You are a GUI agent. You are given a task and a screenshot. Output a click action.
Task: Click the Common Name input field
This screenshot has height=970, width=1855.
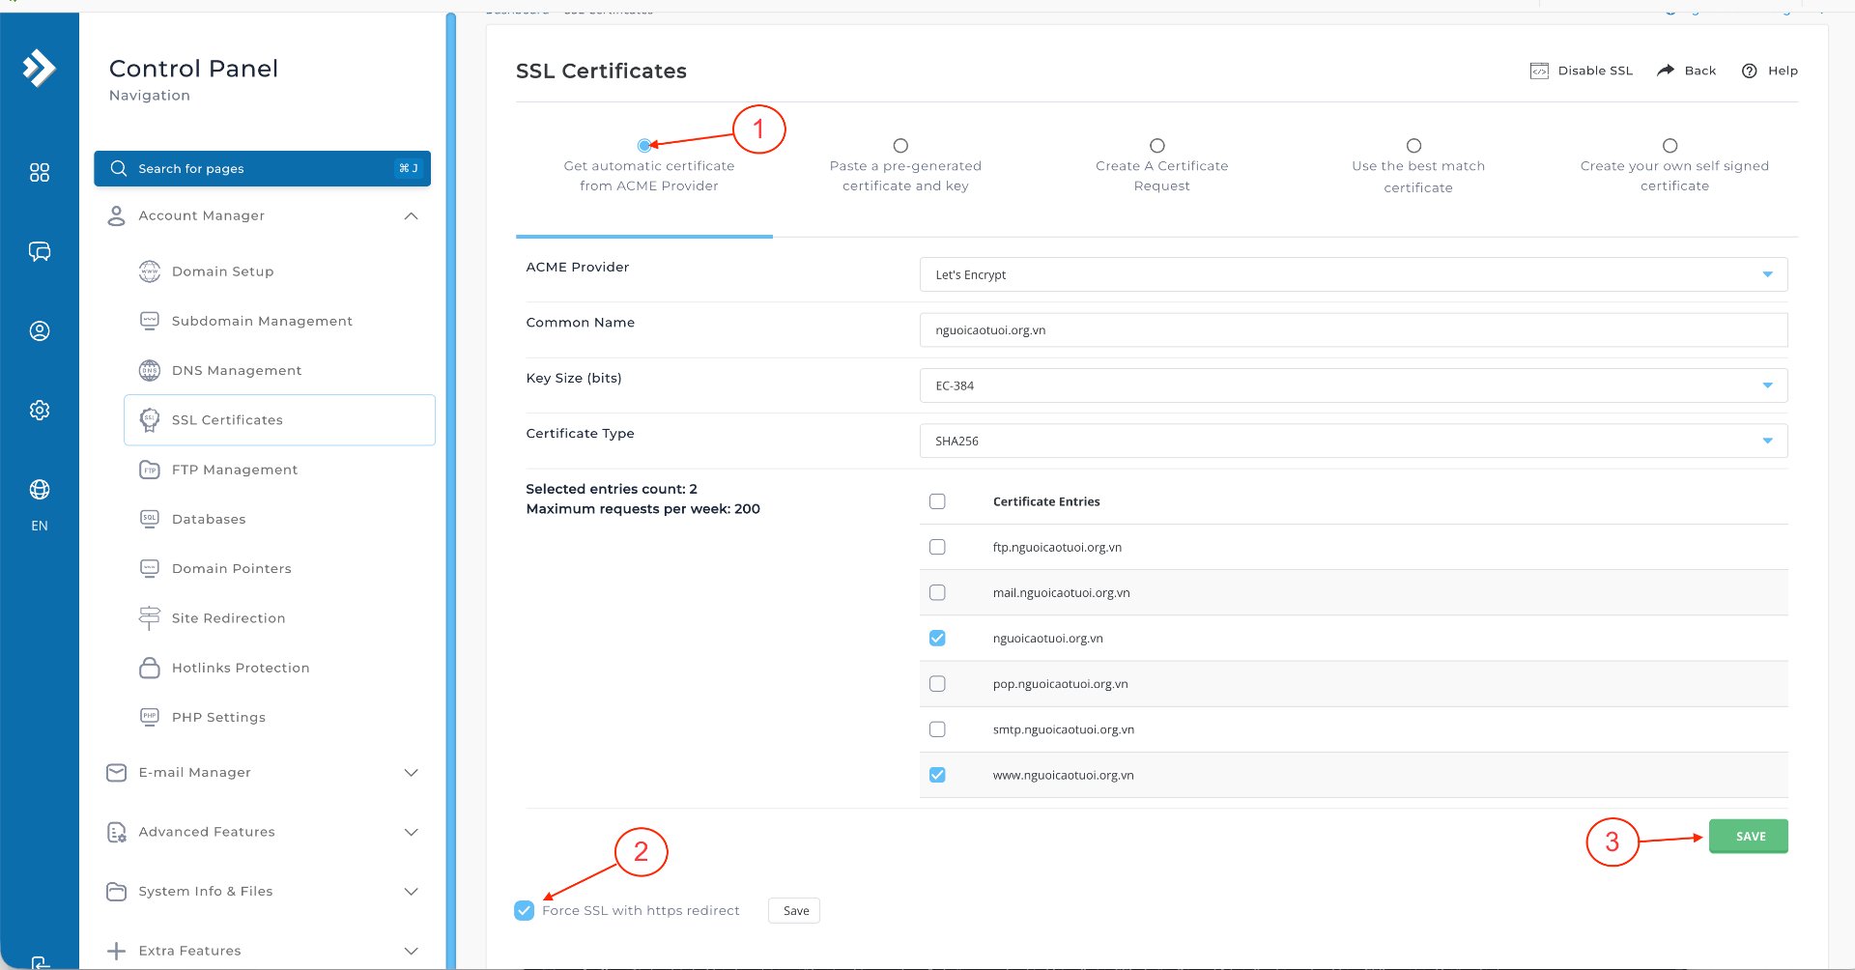[x=1353, y=330]
